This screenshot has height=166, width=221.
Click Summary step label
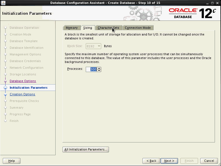tap(17, 108)
